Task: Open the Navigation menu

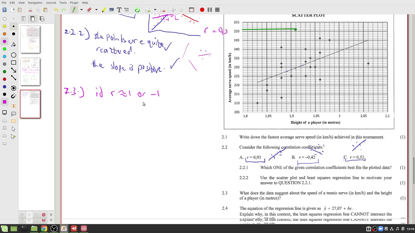Action: click(x=35, y=3)
